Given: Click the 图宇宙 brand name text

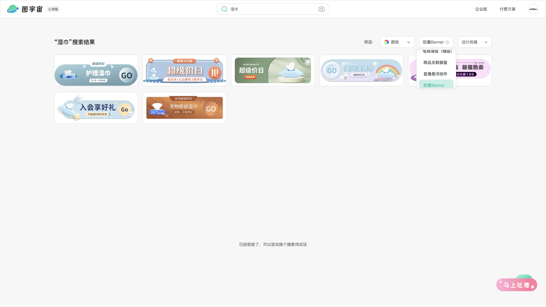Looking at the screenshot, I should (x=32, y=9).
